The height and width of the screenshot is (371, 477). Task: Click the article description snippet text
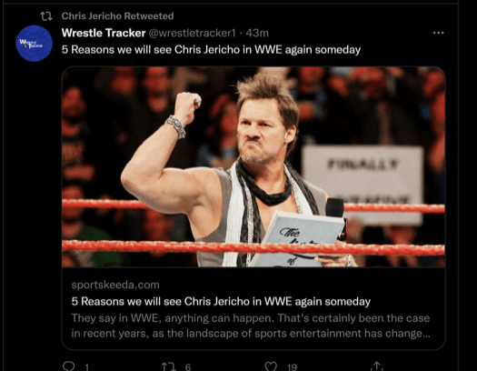click(251, 326)
